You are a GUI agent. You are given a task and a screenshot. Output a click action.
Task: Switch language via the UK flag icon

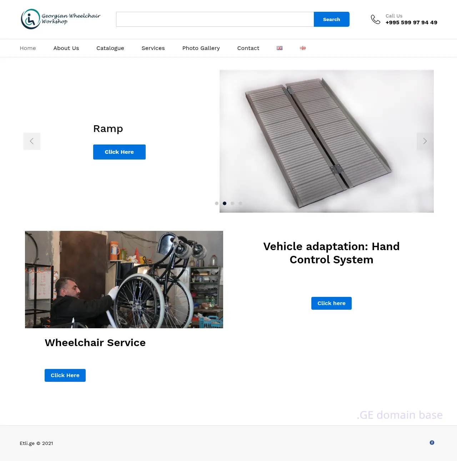tap(280, 48)
